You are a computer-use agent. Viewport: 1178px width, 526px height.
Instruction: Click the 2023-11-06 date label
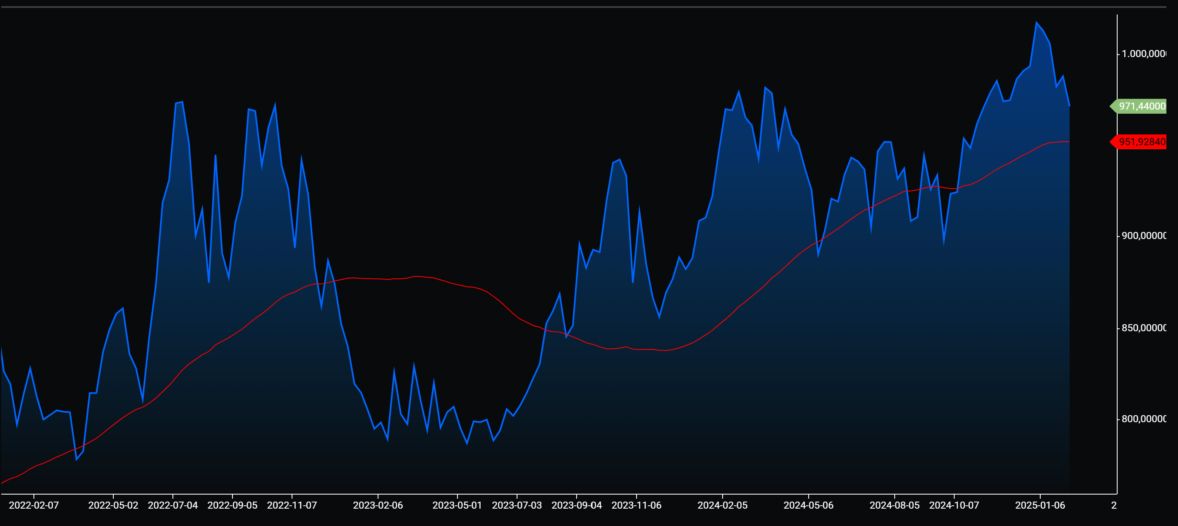pos(637,505)
